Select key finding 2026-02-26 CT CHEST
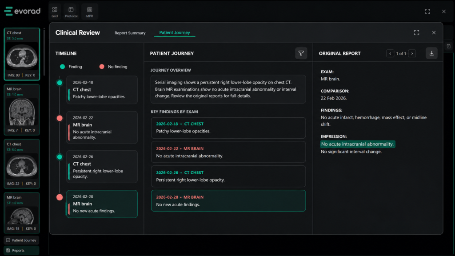Image resolution: width=455 pixels, height=256 pixels. 228,176
